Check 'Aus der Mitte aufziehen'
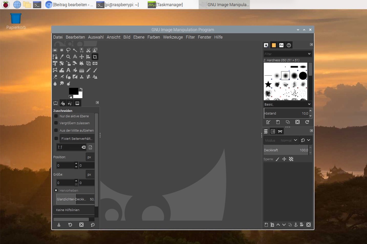Viewport: 367px width, 244px height. tap(56, 130)
